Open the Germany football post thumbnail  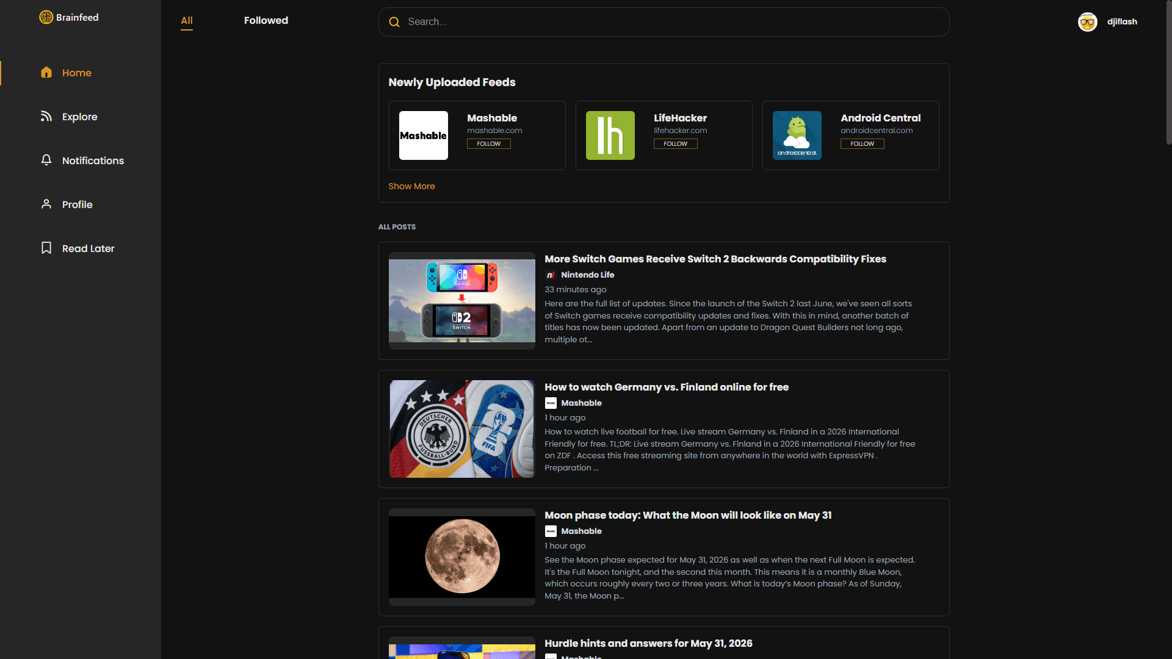pyautogui.click(x=462, y=429)
